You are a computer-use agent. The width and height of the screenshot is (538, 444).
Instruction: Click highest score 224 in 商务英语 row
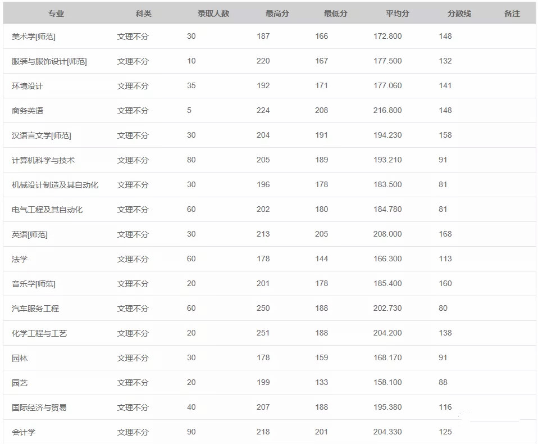pyautogui.click(x=263, y=110)
